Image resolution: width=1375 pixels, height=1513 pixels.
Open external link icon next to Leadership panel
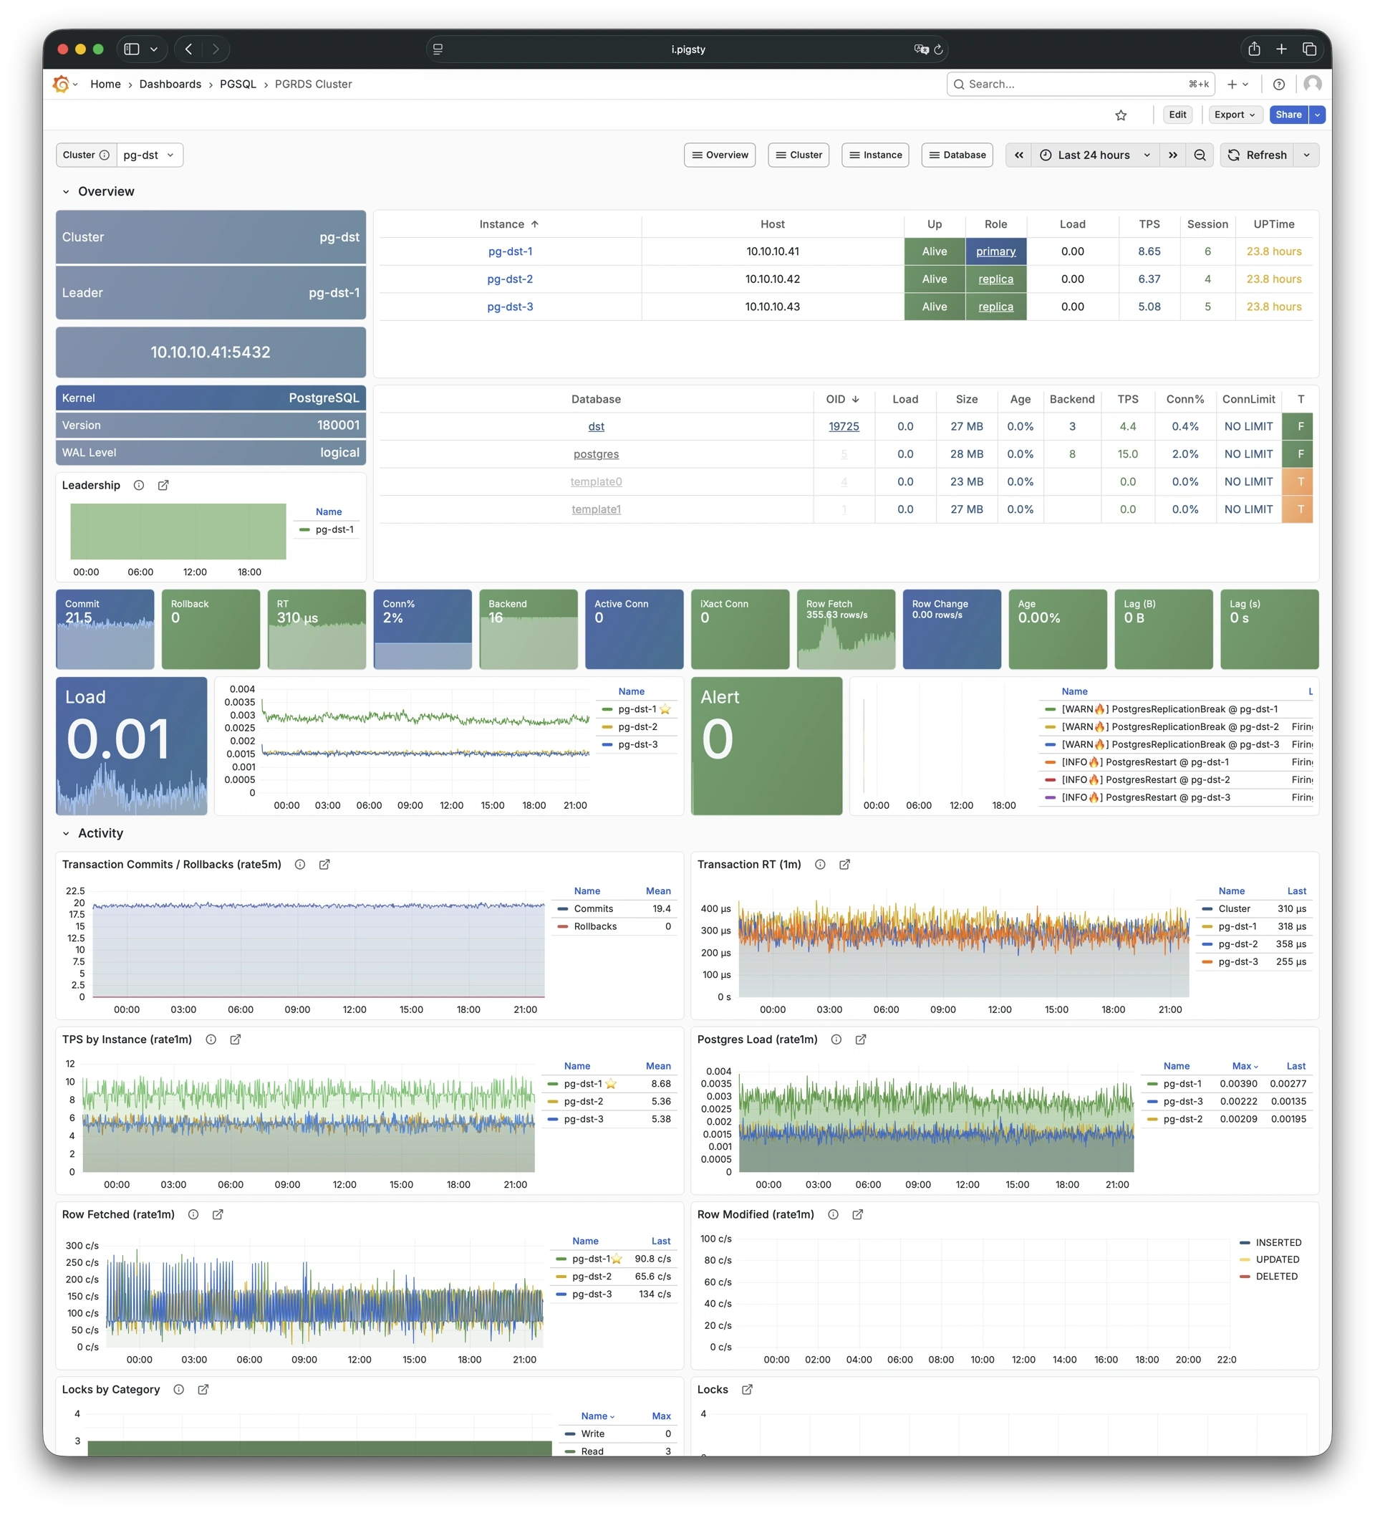tap(163, 486)
